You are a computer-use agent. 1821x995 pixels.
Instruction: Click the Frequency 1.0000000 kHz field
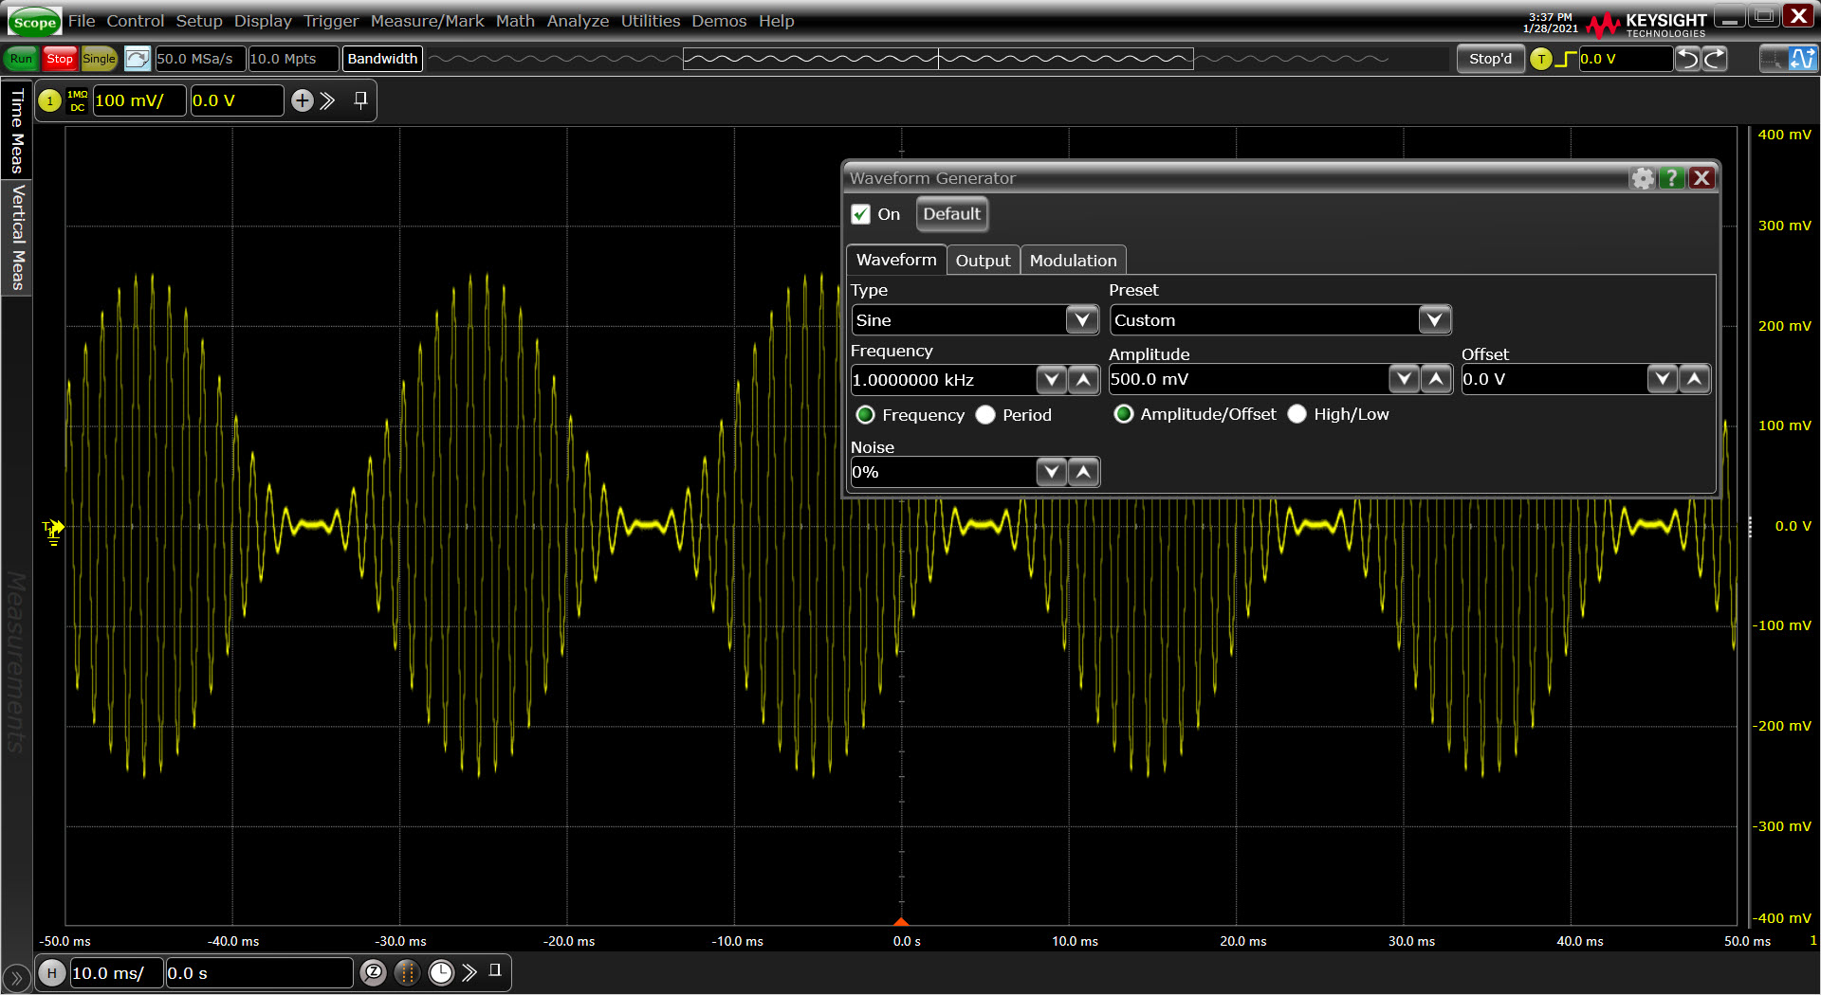[x=943, y=380]
